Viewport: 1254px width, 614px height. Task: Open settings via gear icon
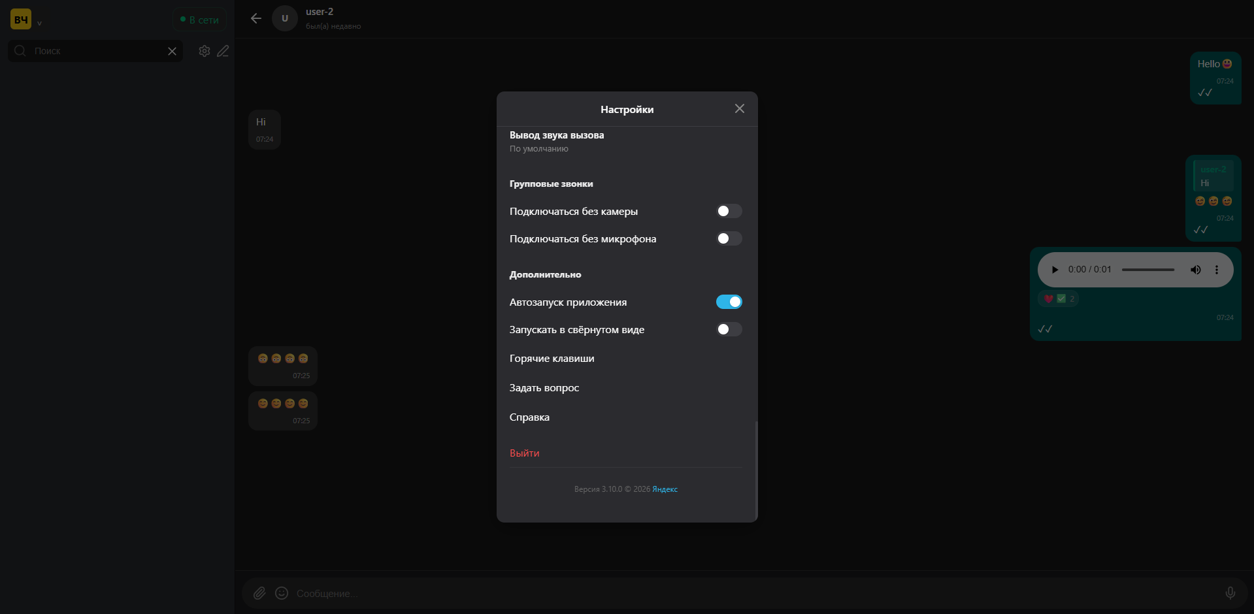point(205,51)
